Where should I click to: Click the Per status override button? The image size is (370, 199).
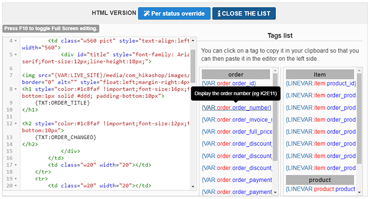click(x=174, y=13)
